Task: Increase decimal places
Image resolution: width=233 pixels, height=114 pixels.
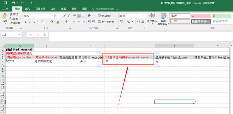Action: [x=139, y=22]
